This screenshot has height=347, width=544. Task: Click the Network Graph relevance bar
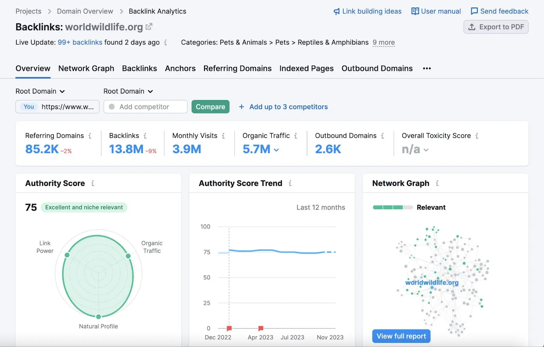[393, 207]
